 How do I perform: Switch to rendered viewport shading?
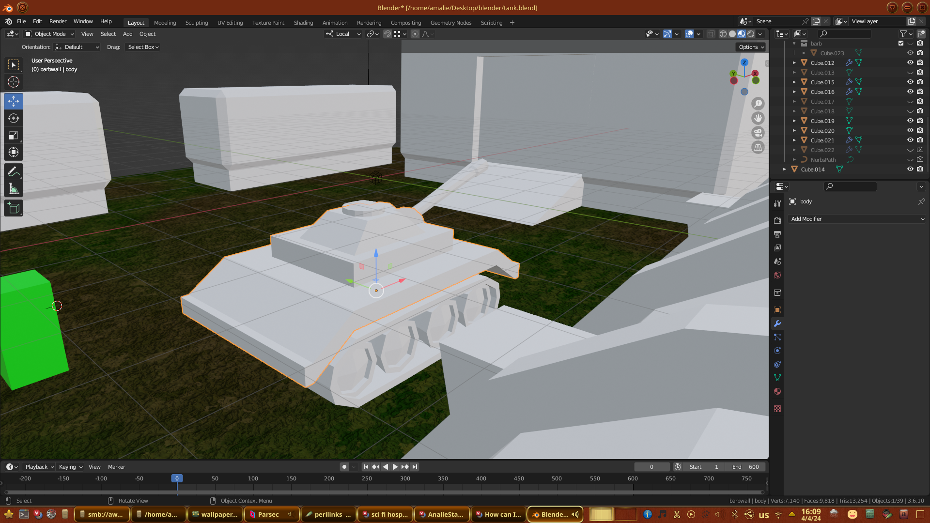click(x=751, y=34)
